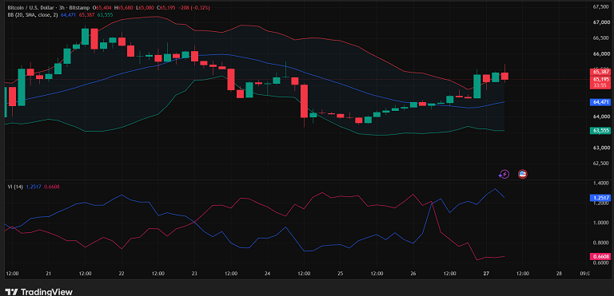The image size is (614, 296).
Task: Click the red 65,387 value in BB legend
Action: click(86, 15)
